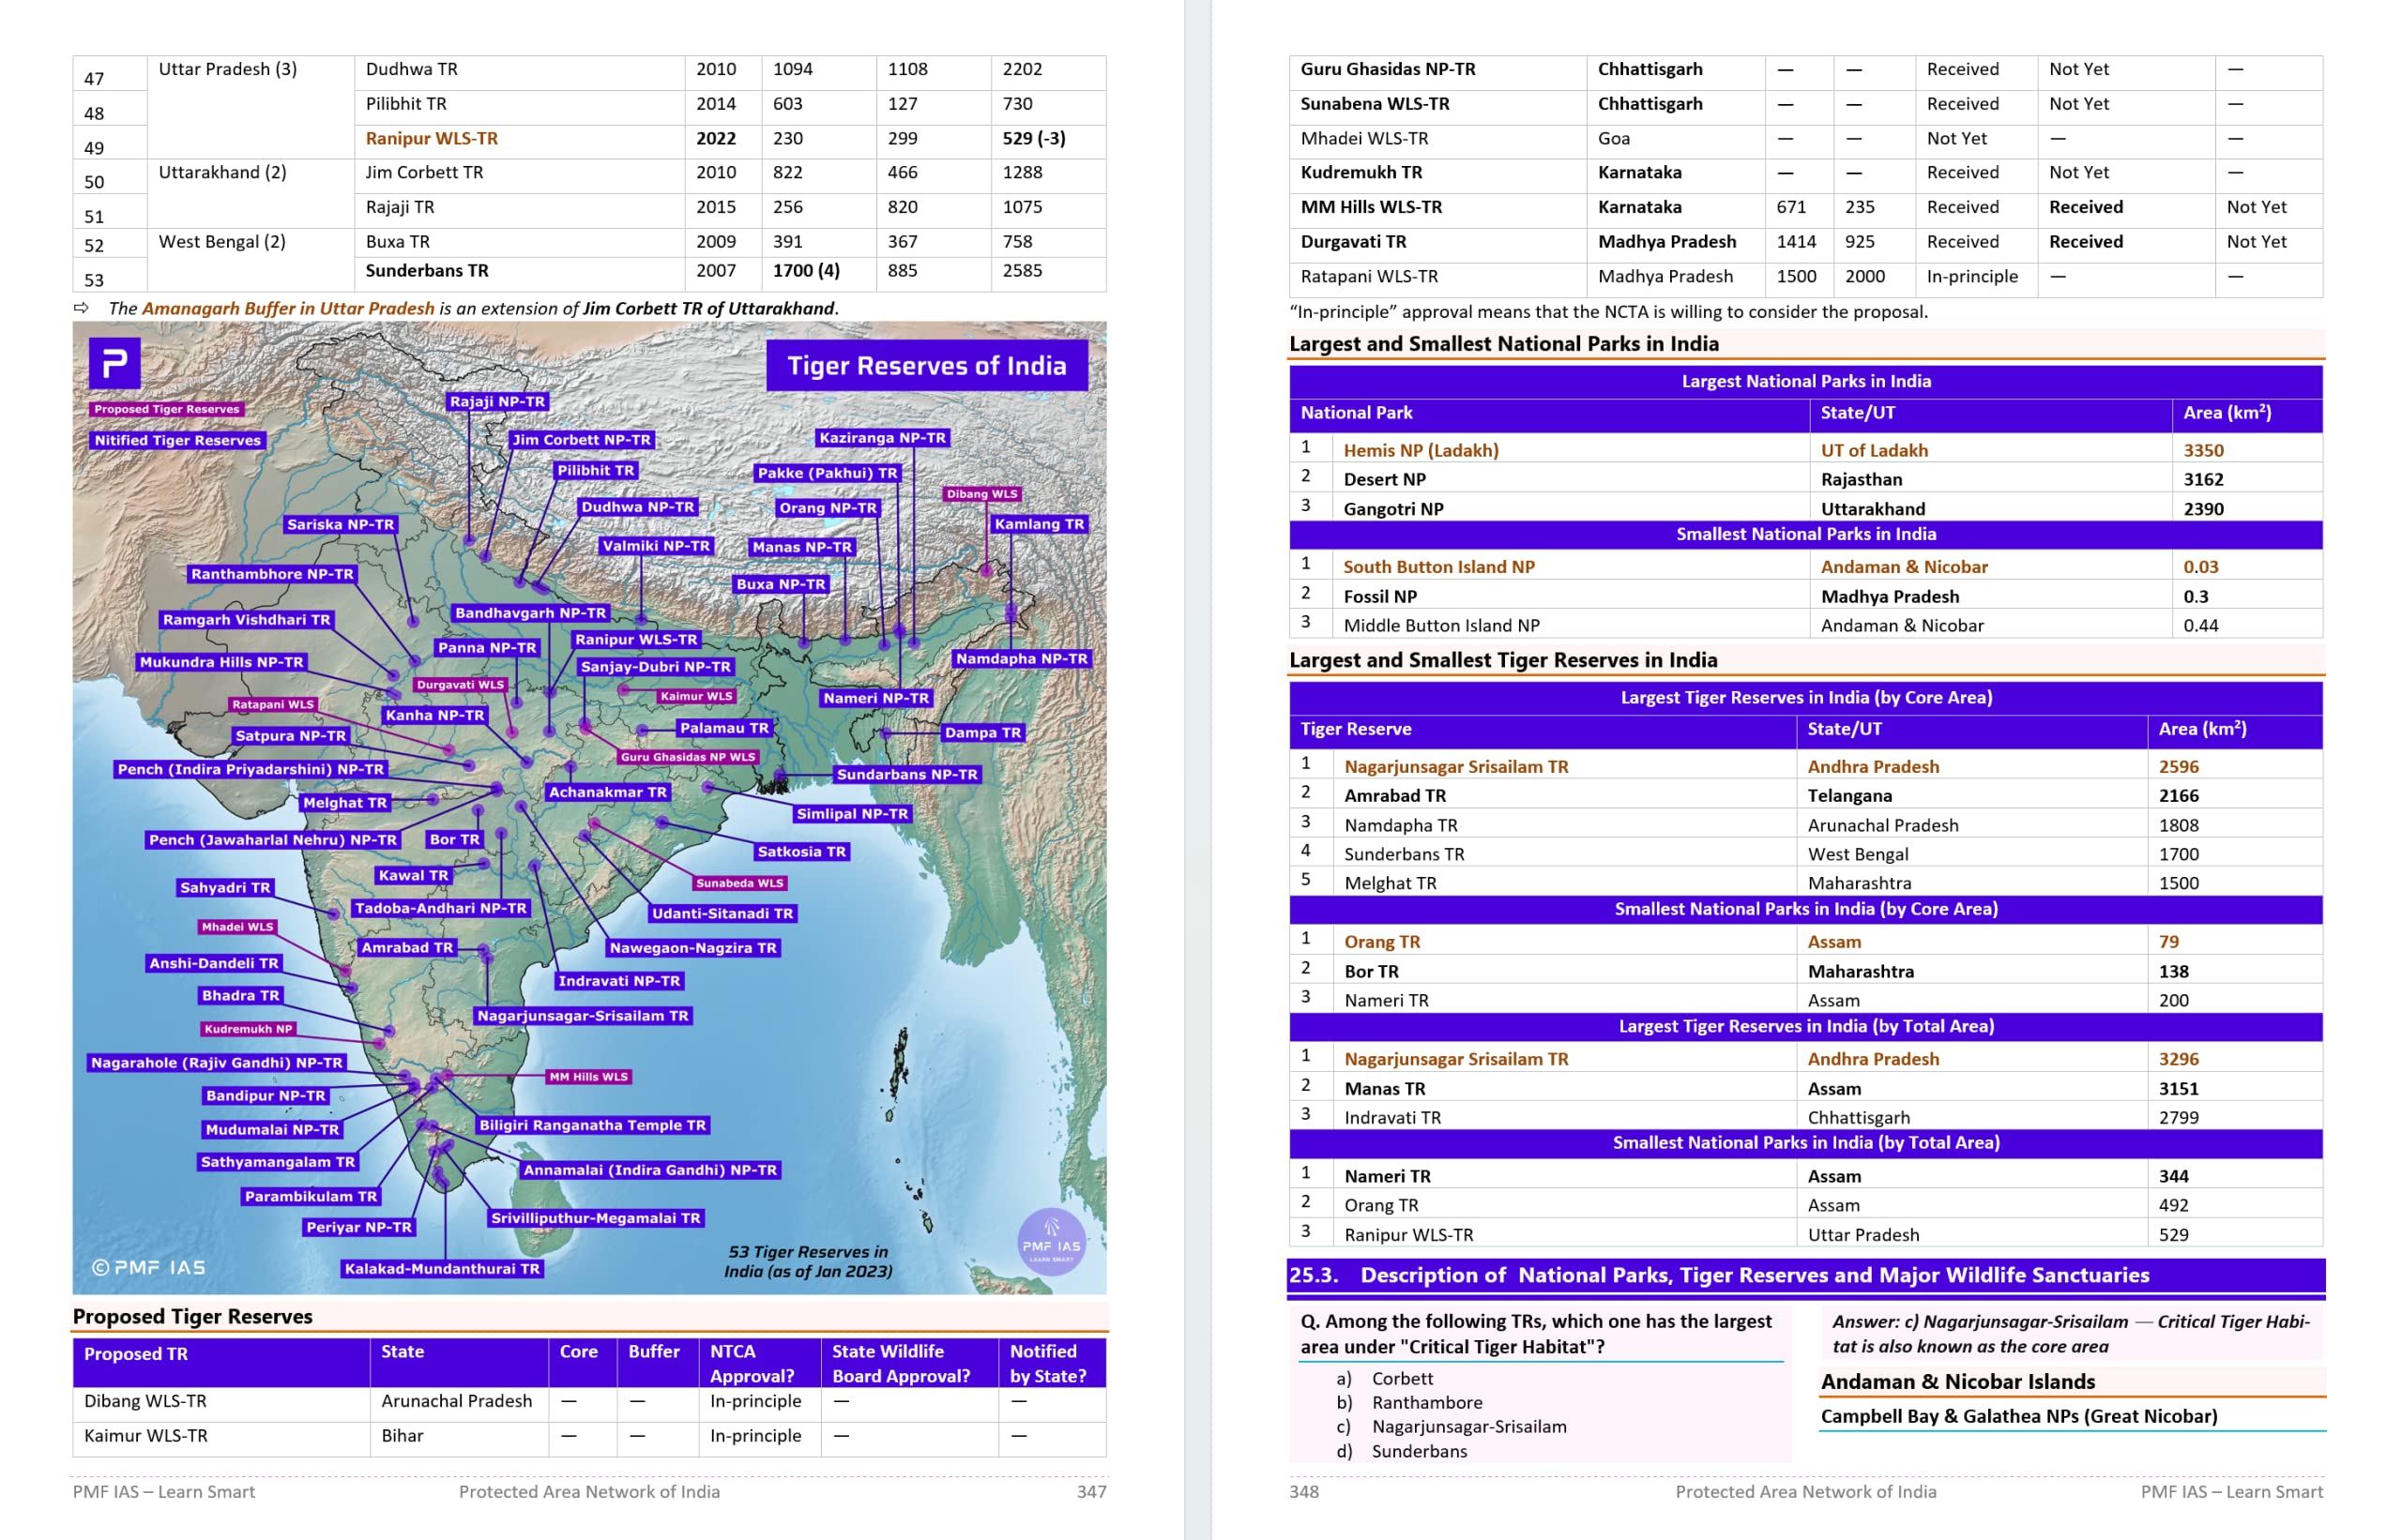
Task: Select answer option d) Sunderbans
Action: (1418, 1451)
